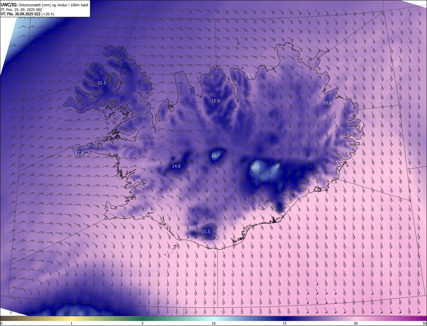
Task: Click the 11.3 value over the glacier
Action: (255, 167)
